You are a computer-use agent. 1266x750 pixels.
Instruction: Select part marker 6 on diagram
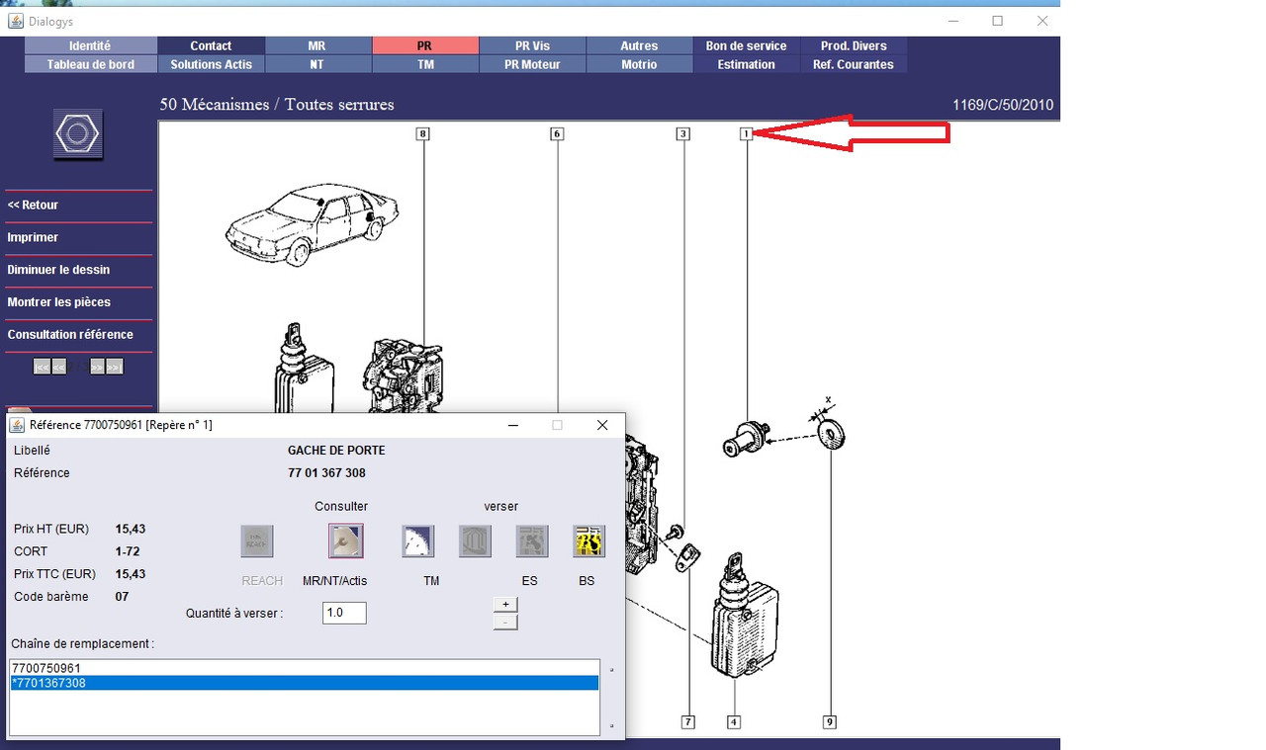557,133
